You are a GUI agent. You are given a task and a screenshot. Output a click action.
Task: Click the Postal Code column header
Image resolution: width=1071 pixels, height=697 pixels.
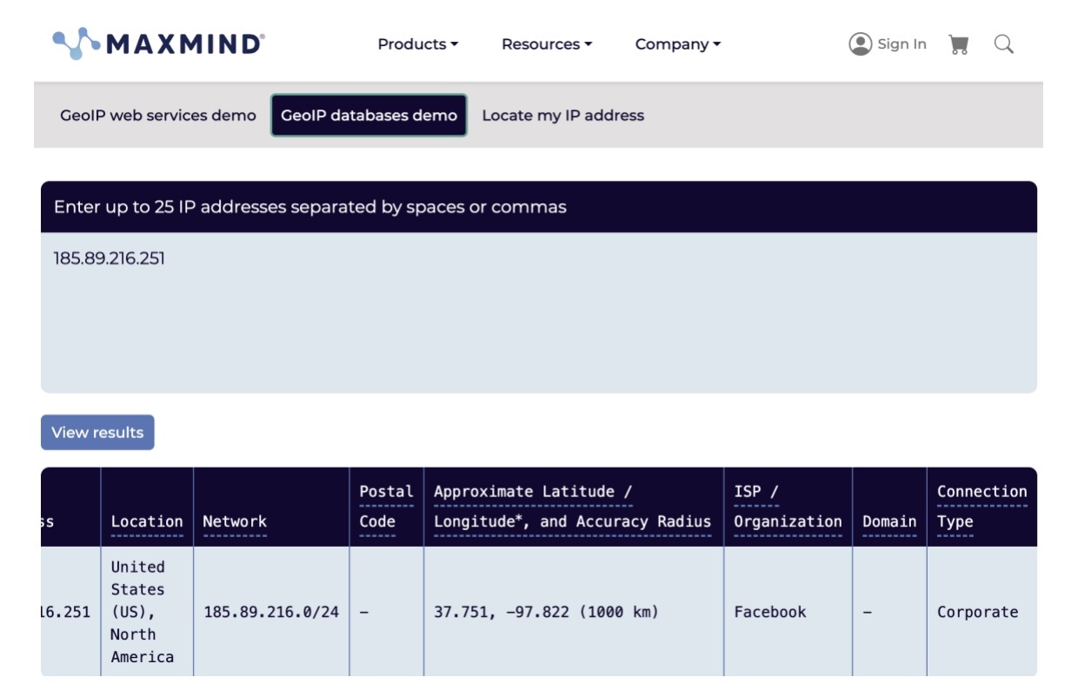pyautogui.click(x=386, y=507)
